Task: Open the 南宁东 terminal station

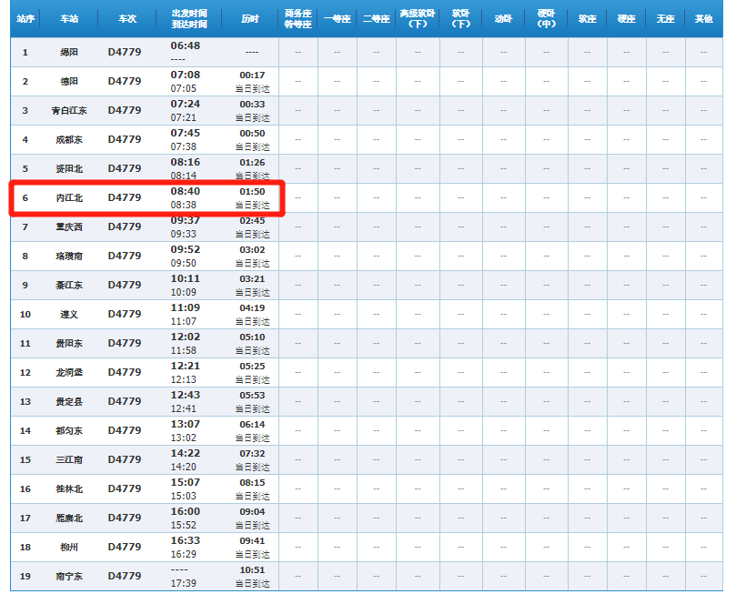Action: click(69, 577)
